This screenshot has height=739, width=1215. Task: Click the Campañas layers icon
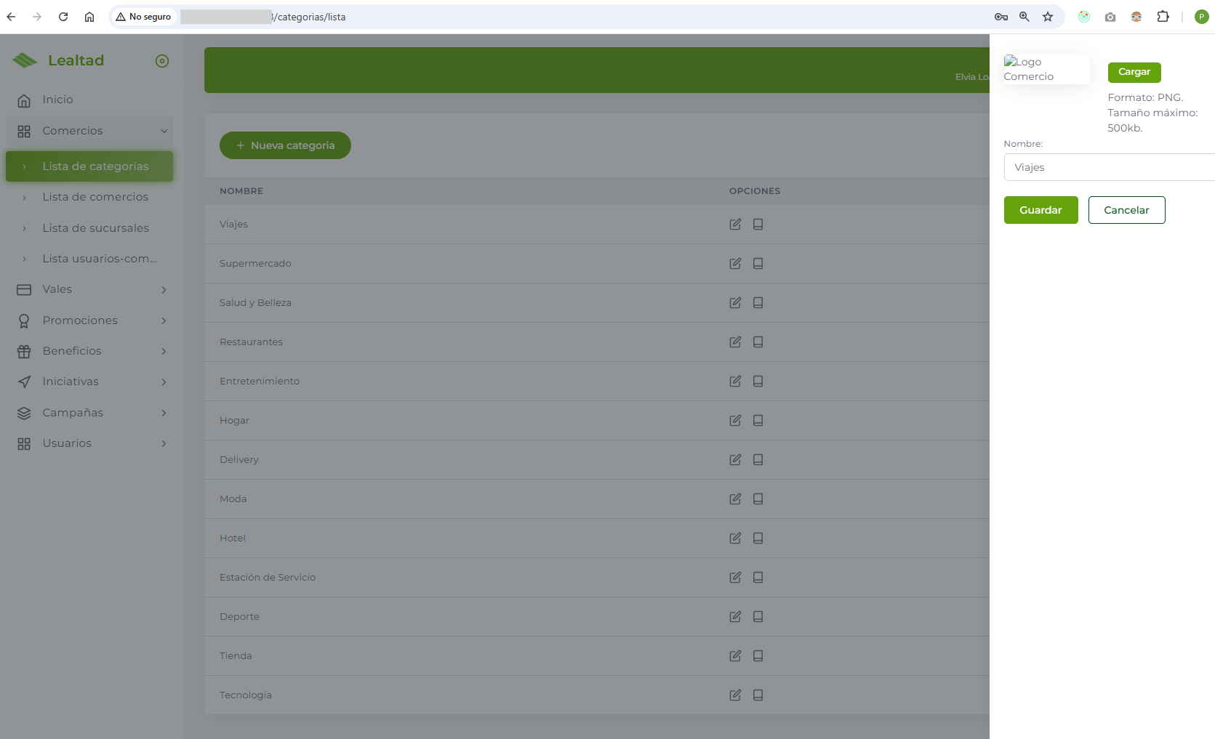24,412
